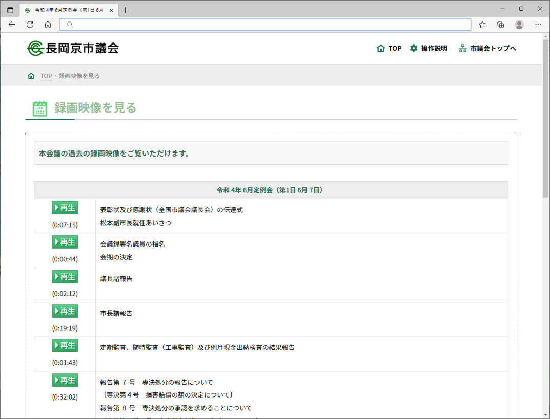
Task: Close the 令和4年6月定例会 tab
Action: (x=111, y=11)
